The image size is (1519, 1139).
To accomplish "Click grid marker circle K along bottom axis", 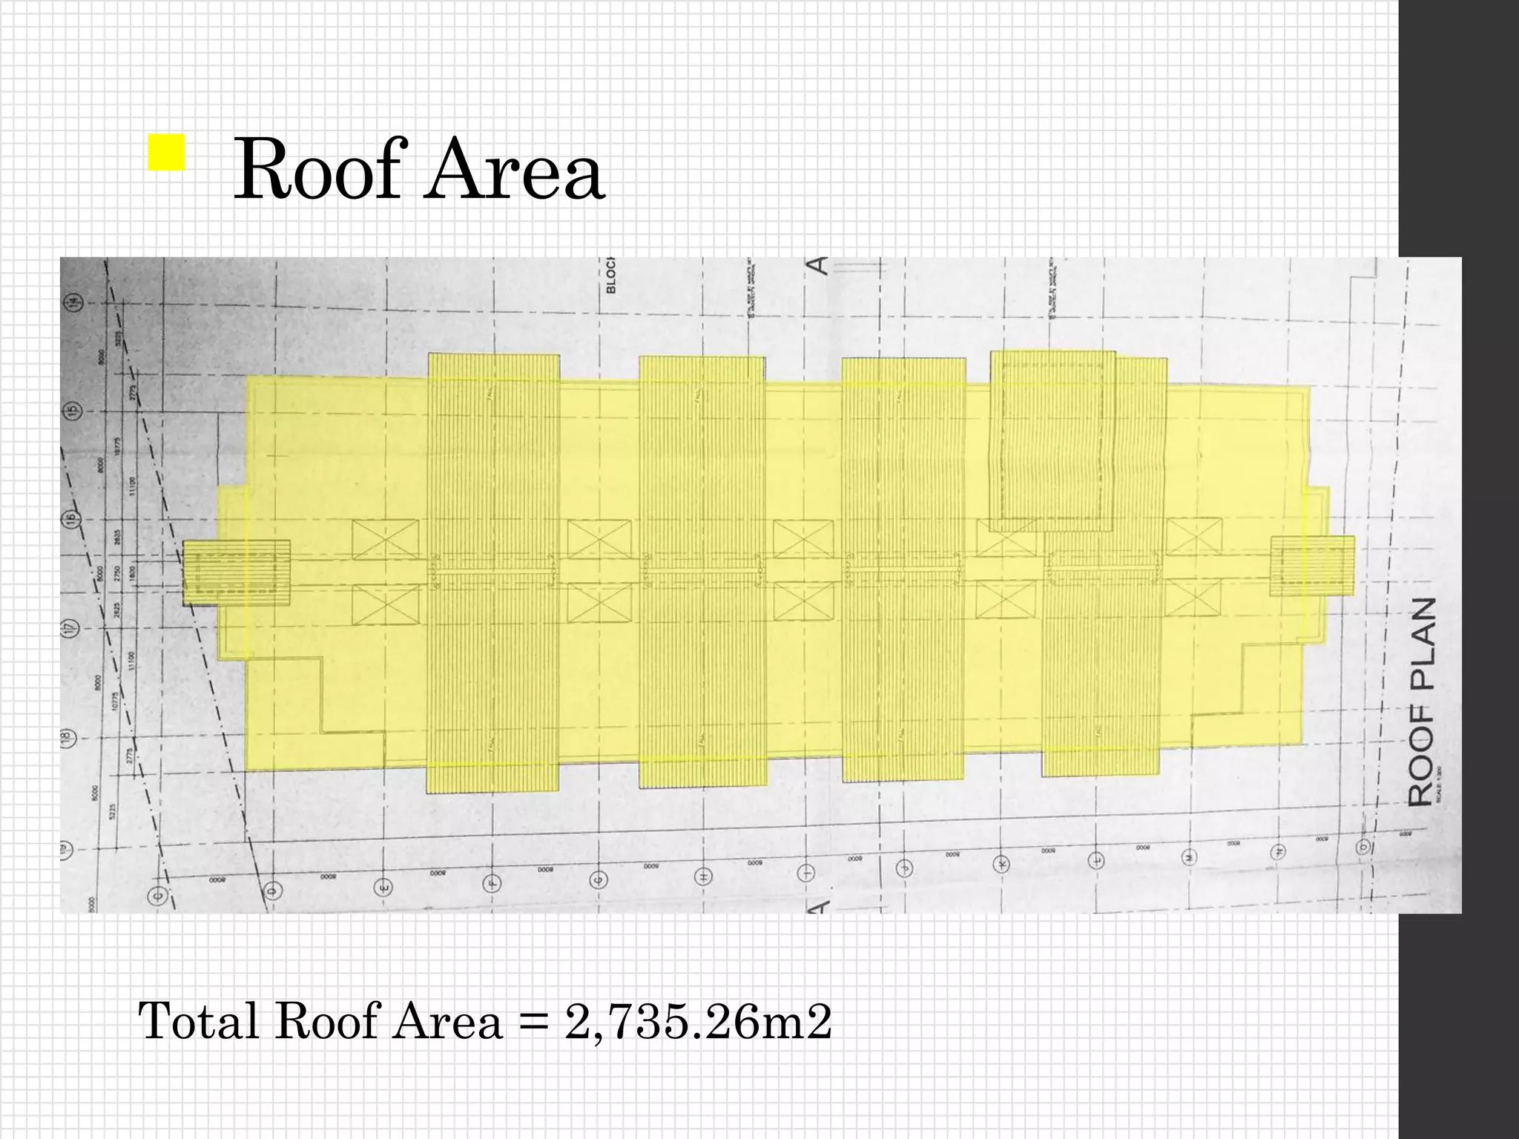I will tap(1003, 865).
